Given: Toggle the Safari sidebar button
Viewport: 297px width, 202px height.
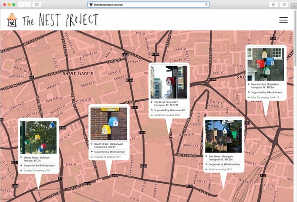Looking at the screenshot, I should pyautogui.click(x=37, y=4).
